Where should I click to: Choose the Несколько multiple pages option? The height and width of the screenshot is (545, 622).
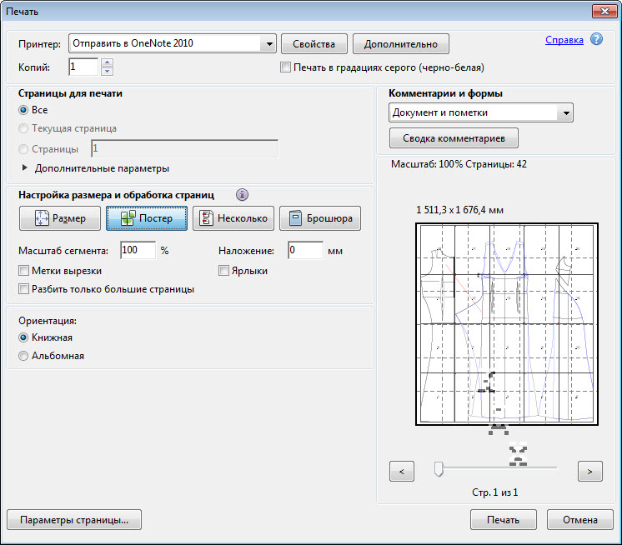(x=233, y=218)
